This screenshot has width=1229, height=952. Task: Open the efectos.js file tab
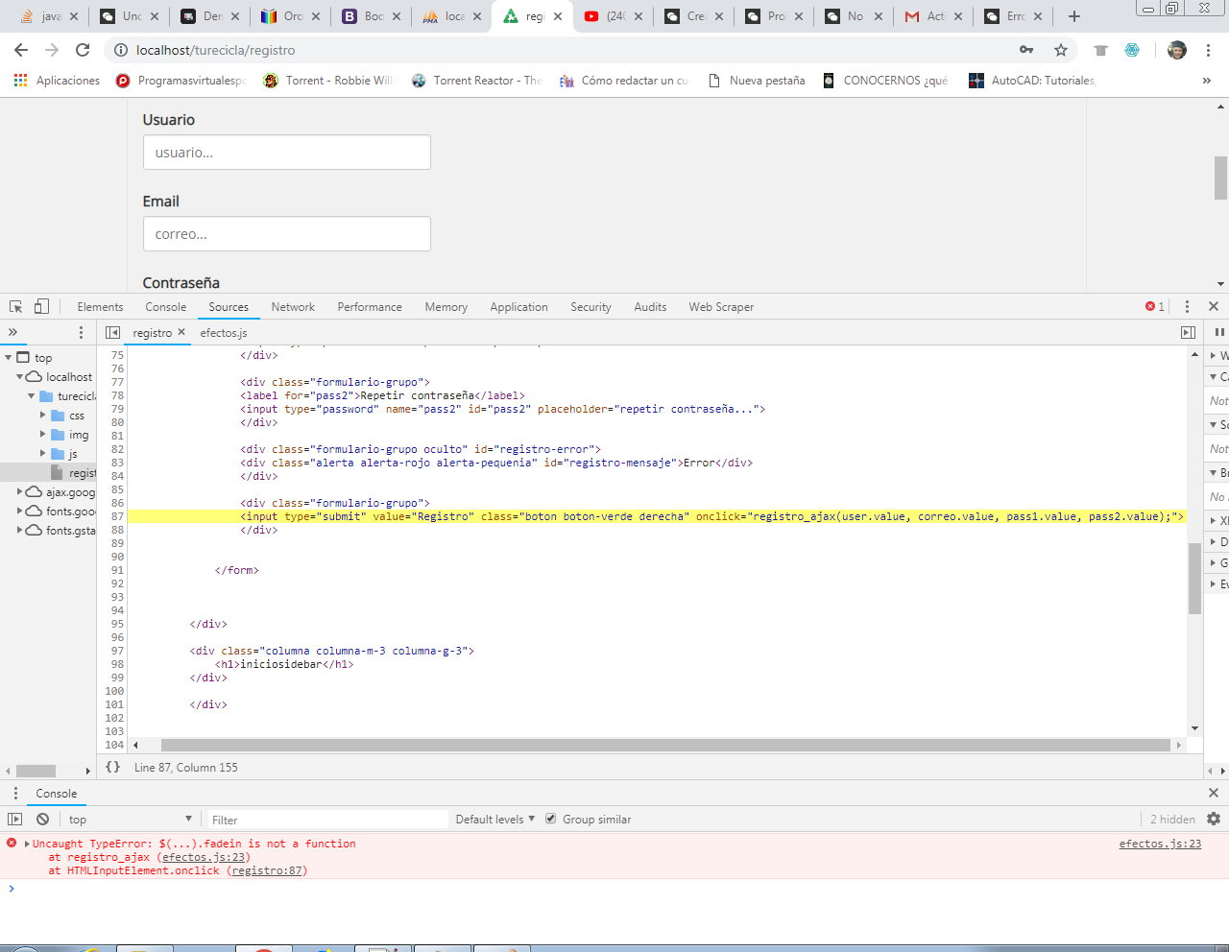(223, 333)
